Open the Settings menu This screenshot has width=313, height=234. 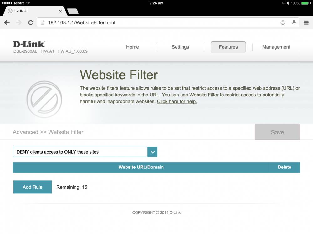coord(180,47)
